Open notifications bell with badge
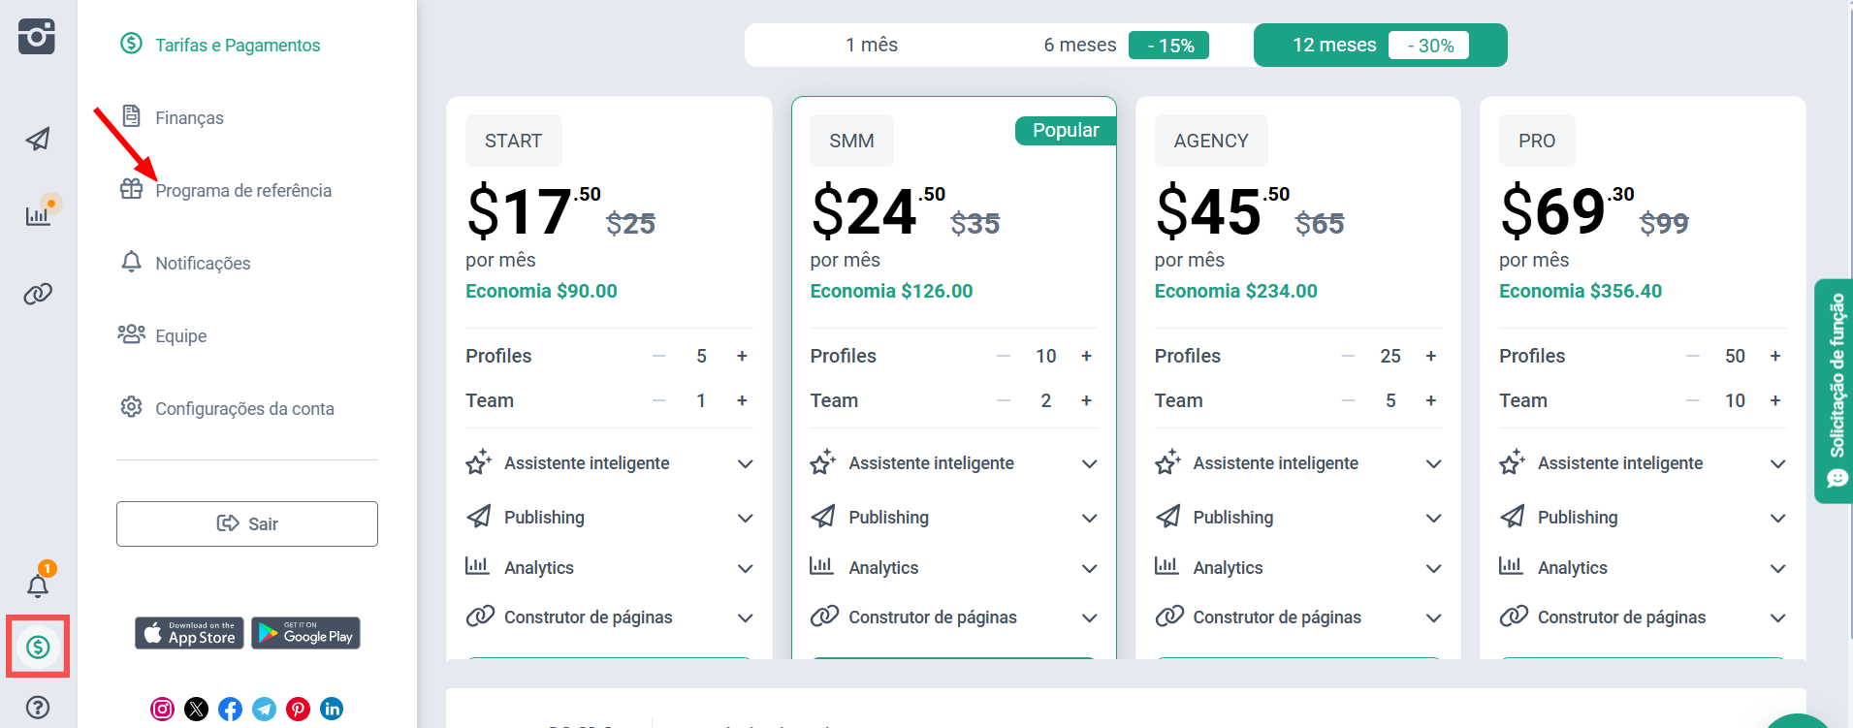1853x728 pixels. tap(38, 585)
